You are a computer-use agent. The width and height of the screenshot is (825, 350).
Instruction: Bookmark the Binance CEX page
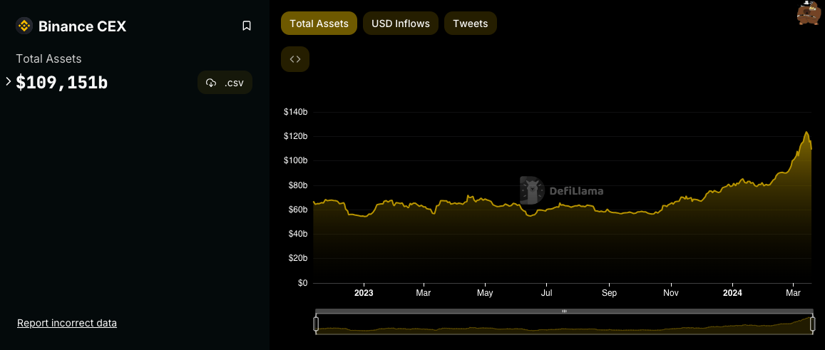(247, 26)
